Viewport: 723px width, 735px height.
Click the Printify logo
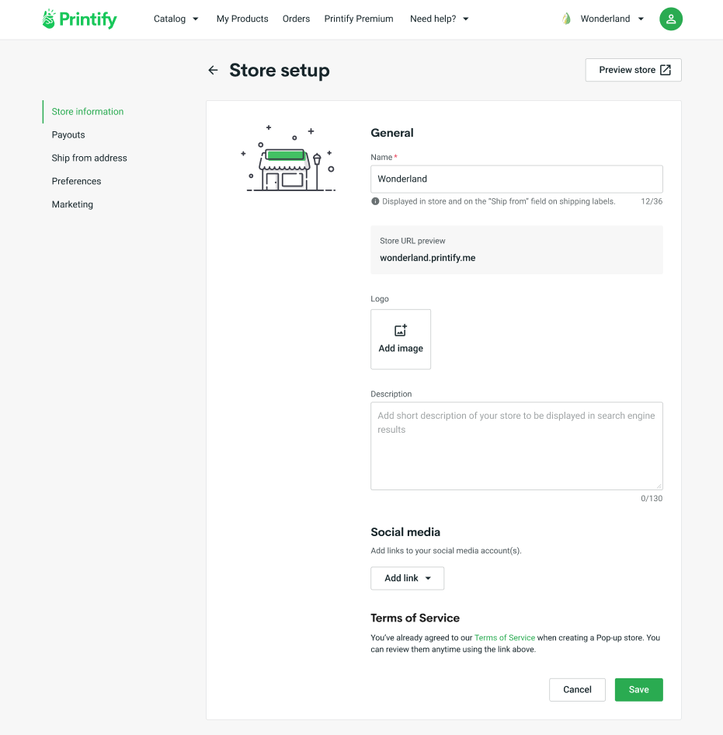click(x=79, y=19)
